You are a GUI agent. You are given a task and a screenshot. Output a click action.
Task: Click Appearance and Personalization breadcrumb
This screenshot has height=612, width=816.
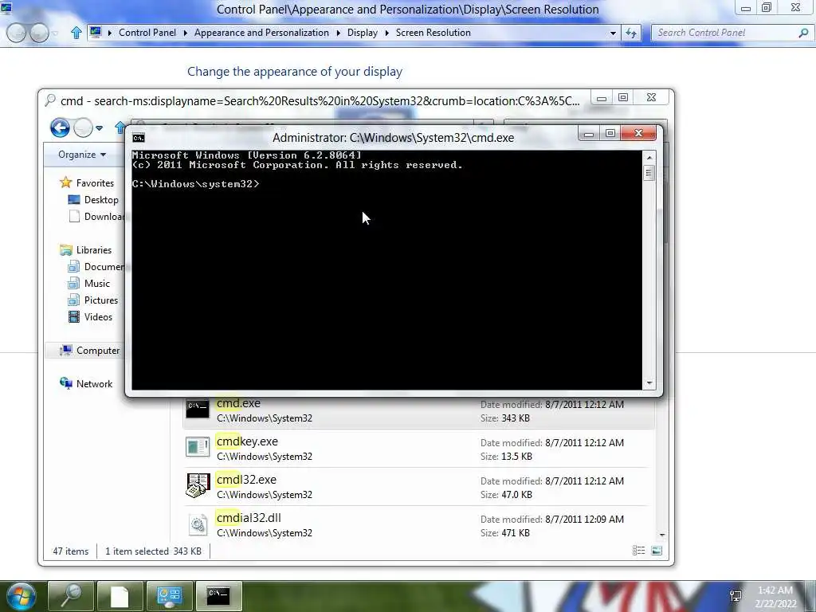(261, 32)
